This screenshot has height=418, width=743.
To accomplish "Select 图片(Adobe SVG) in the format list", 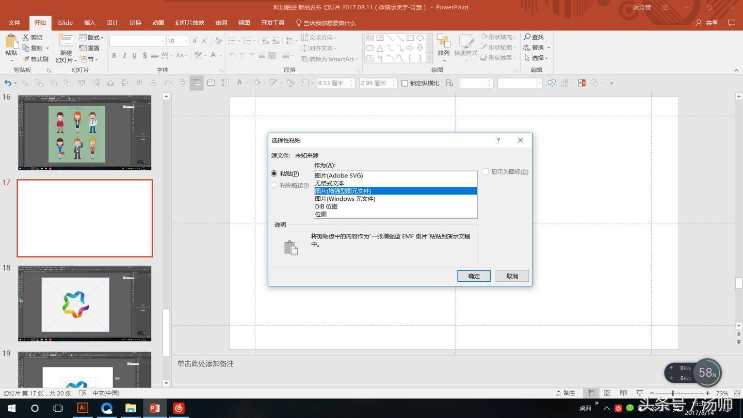I will 395,175.
